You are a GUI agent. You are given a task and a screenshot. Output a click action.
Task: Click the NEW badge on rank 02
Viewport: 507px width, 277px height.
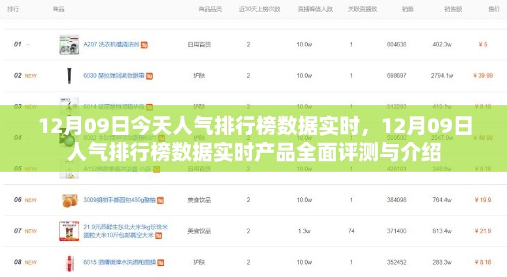click(x=31, y=75)
